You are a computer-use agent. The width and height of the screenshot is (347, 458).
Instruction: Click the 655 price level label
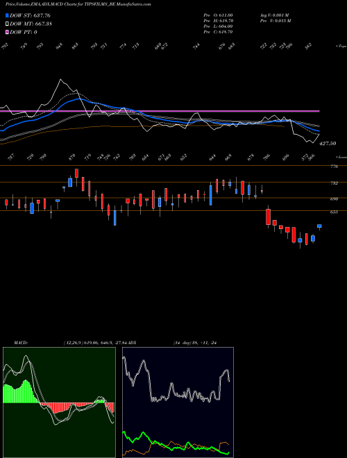coord(334,212)
